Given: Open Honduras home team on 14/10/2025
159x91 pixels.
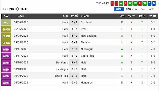Looking at the screenshot, I should pos(62,63).
